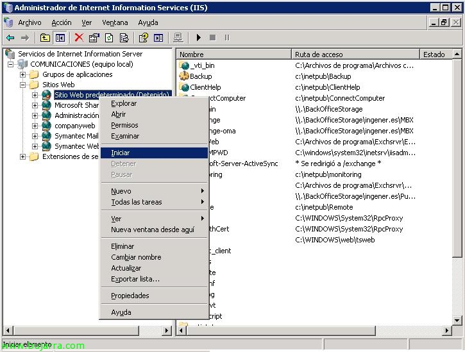
Task: Open the Ver submenu in context menu
Action: [154, 219]
